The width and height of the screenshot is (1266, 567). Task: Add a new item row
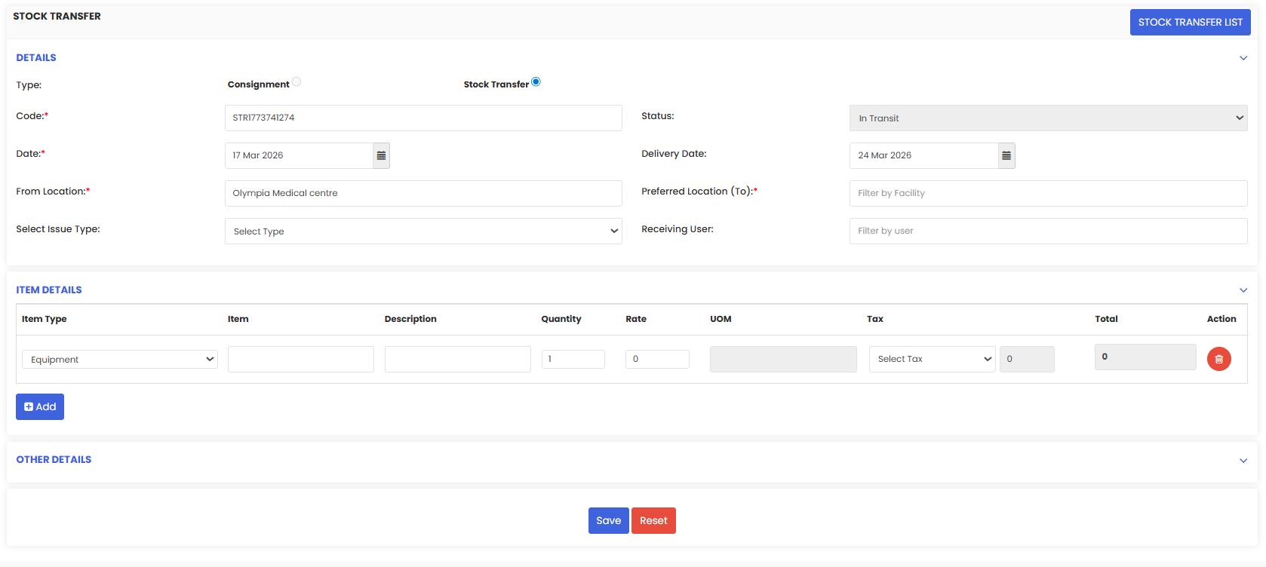[40, 406]
